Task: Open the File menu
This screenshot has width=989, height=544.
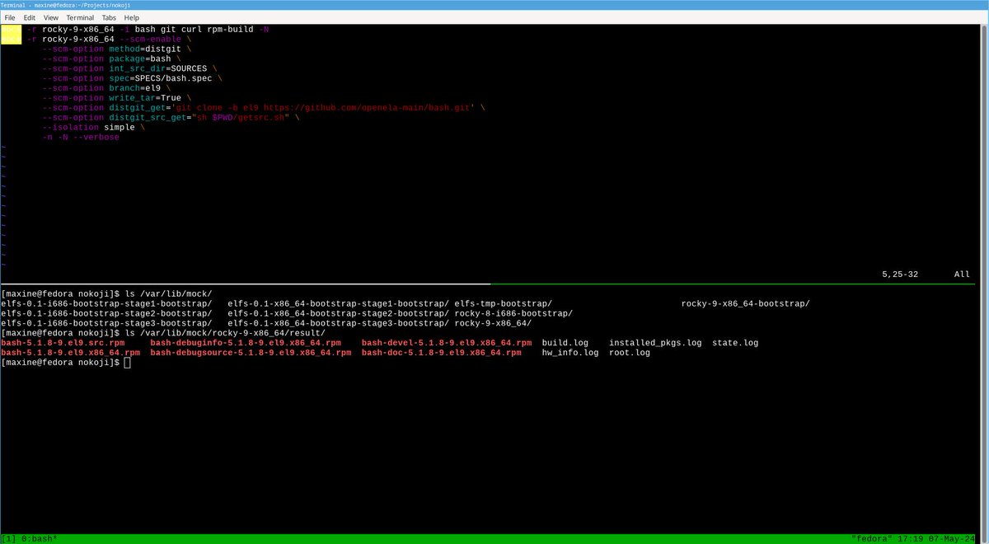Action: tap(9, 17)
